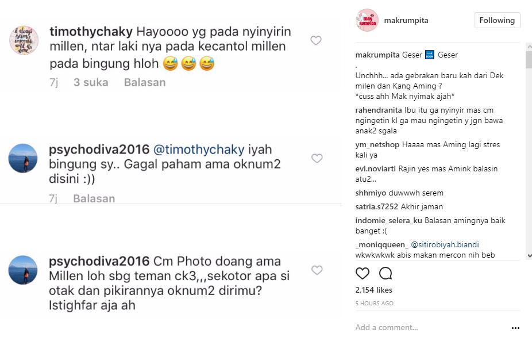Click Balasan under timothychaky's comment

(x=145, y=82)
